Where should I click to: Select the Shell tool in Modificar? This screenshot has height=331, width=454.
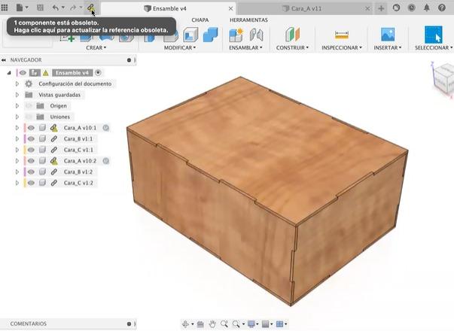coord(190,35)
